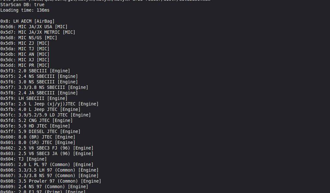330x193 pixels.
Task: Select the 5.9 DIESEL JTEC line
Action: (40, 132)
